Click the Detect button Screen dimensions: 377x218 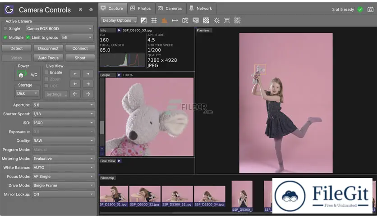[17, 48]
